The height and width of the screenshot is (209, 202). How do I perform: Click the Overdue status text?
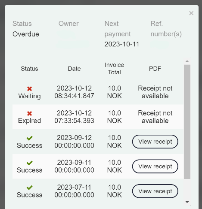tap(26, 34)
